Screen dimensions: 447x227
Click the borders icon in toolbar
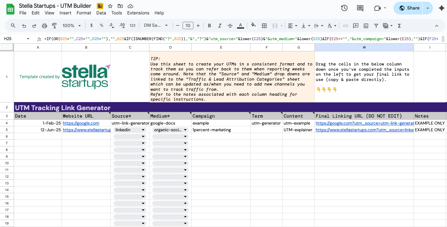coord(264,26)
